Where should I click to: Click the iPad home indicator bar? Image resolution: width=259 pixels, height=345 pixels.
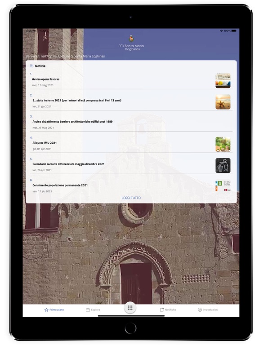(x=131, y=316)
